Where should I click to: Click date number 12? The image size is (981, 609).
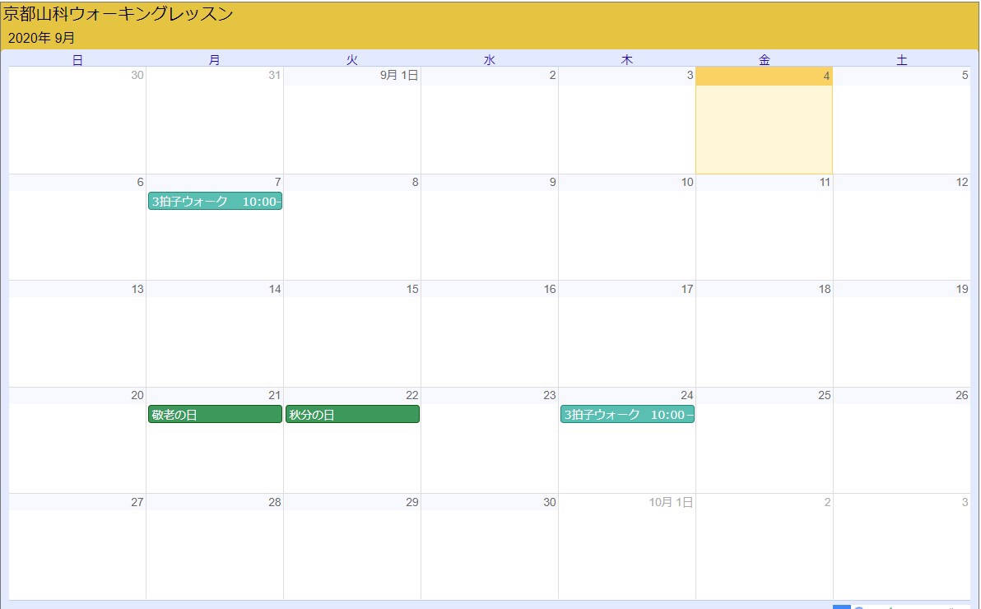(962, 182)
